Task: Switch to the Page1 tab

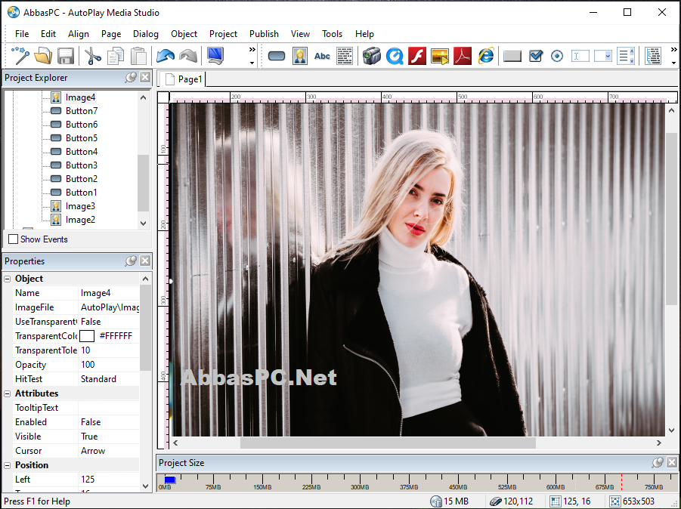Action: coord(184,79)
